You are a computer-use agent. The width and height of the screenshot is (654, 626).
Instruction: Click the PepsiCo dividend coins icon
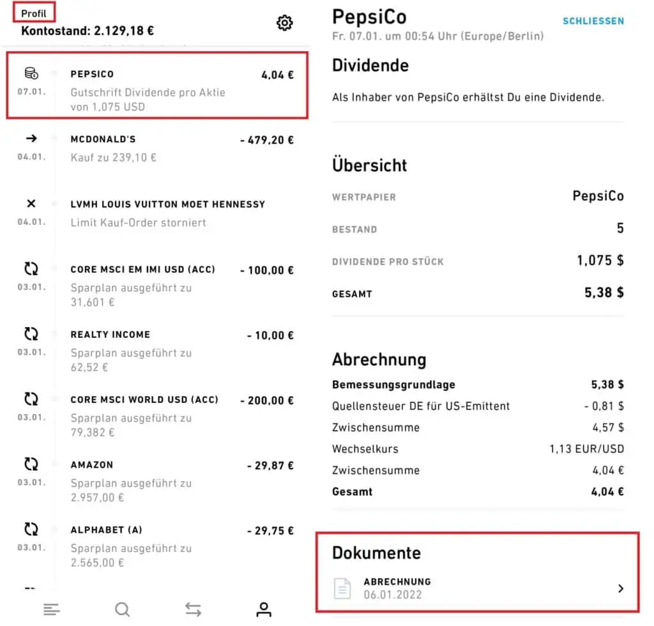(31, 73)
